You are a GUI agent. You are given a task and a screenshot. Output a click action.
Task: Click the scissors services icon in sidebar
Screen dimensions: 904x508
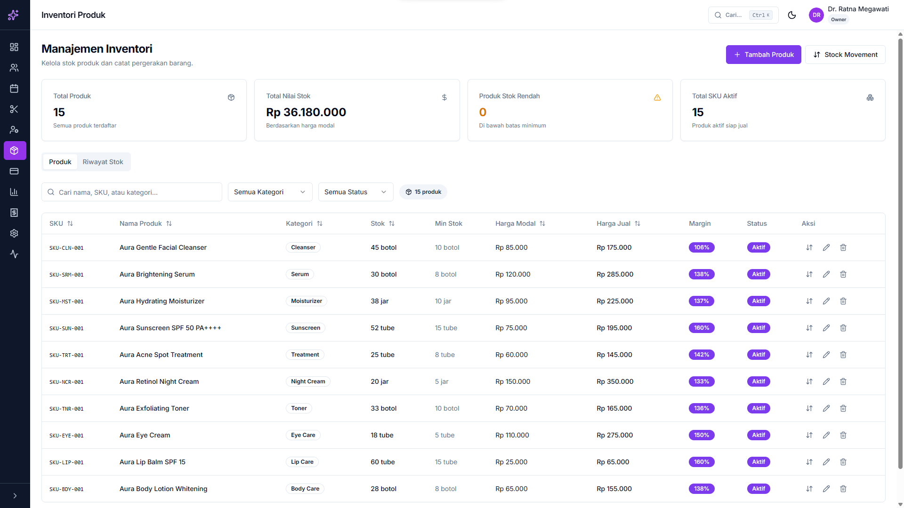pyautogui.click(x=14, y=109)
